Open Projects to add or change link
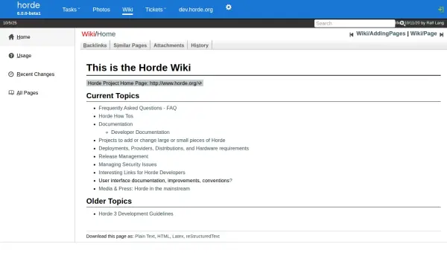Image resolution: width=447 pixels, height=279 pixels. click(x=162, y=140)
